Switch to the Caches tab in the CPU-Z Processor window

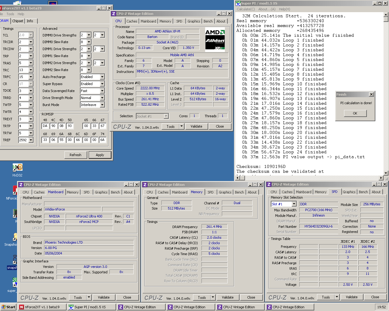point(132,21)
